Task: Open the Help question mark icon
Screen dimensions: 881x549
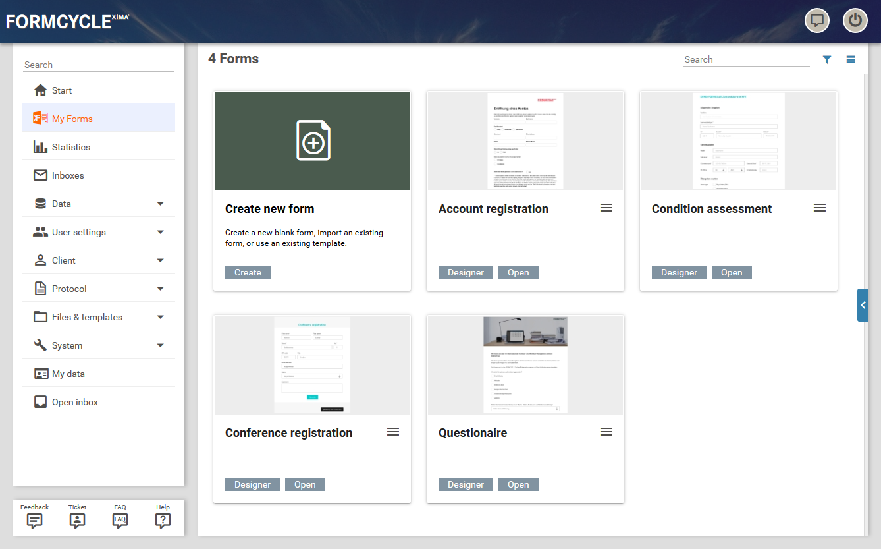Action: pos(163,521)
